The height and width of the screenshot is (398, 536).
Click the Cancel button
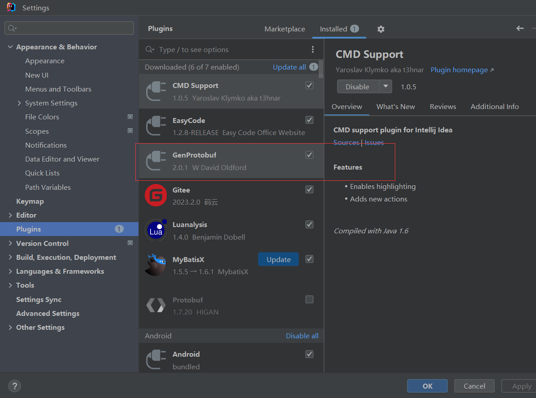coord(474,386)
